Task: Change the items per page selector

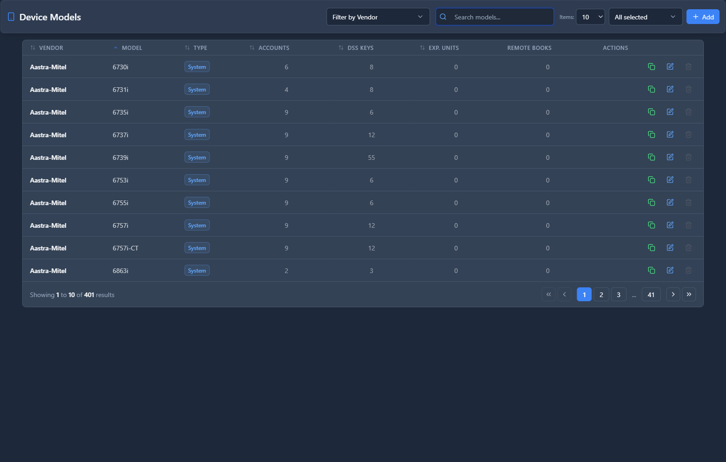Action: click(x=590, y=17)
